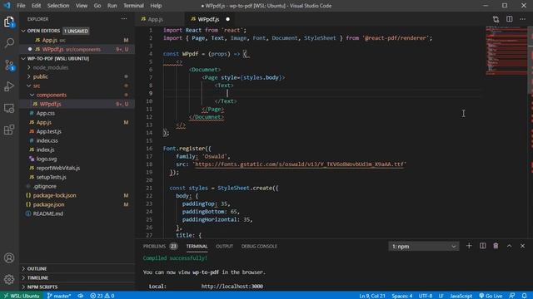The image size is (533, 299).
Task: Click the WSL: Ubuntu remote indicator
Action: [22, 296]
